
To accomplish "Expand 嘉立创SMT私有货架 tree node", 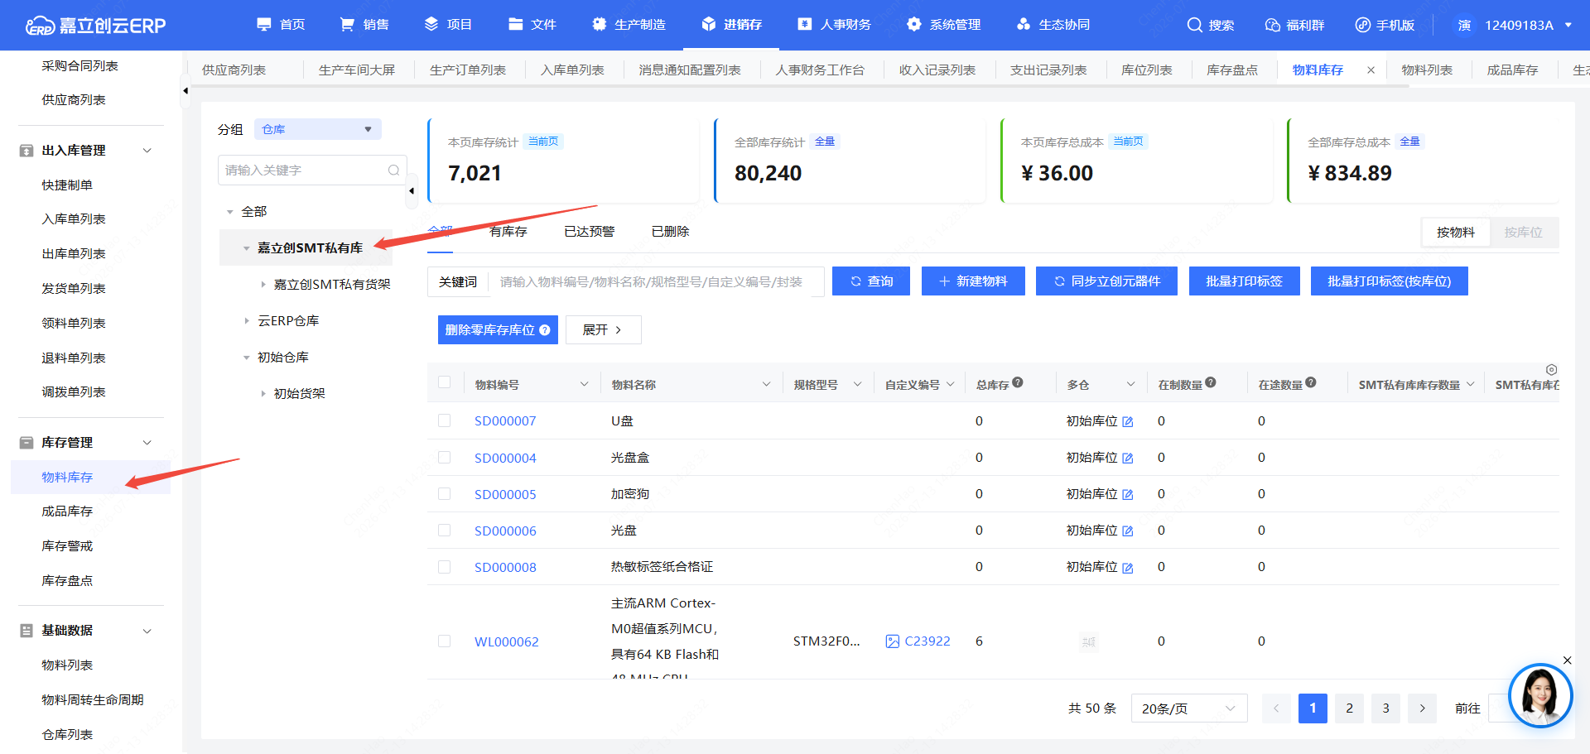I will click(263, 285).
